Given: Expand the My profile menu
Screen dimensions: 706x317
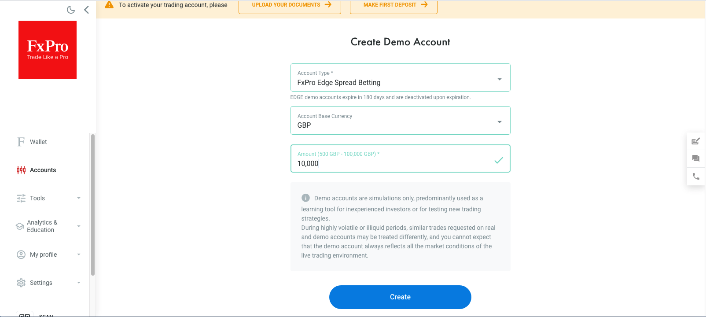Looking at the screenshot, I should (79, 254).
